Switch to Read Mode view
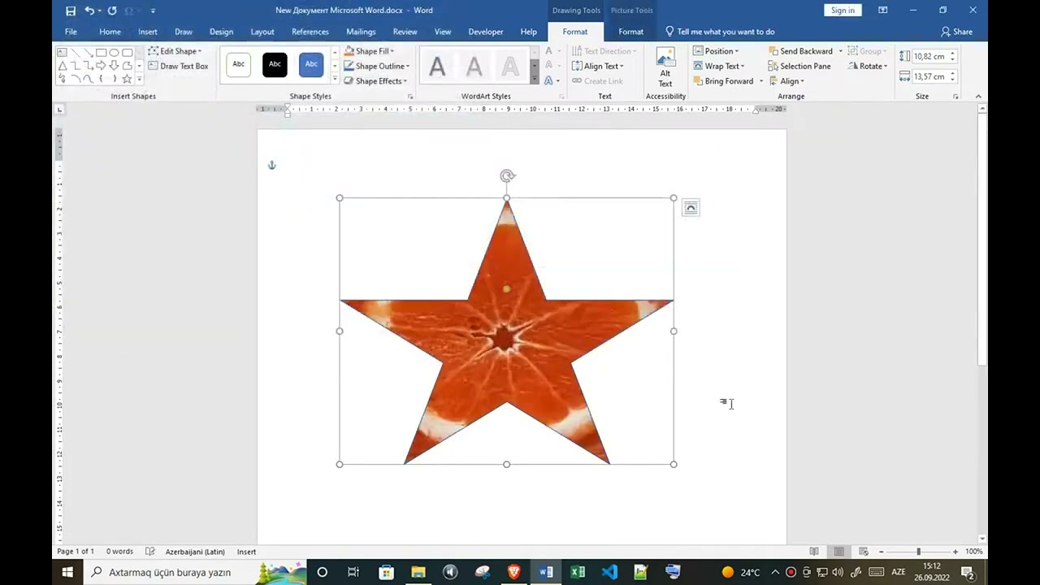 click(x=814, y=552)
